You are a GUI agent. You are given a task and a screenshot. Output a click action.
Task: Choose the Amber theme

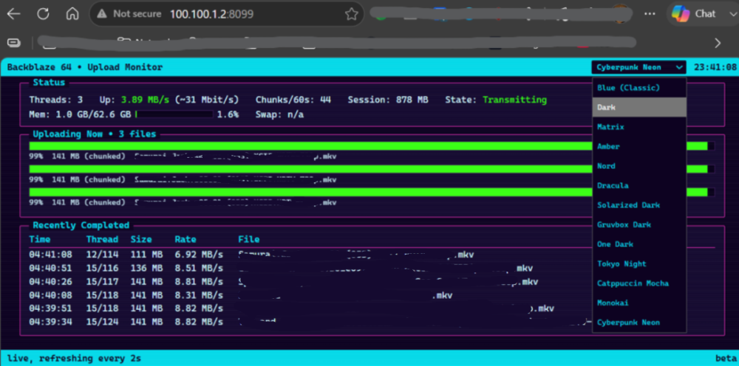point(639,146)
